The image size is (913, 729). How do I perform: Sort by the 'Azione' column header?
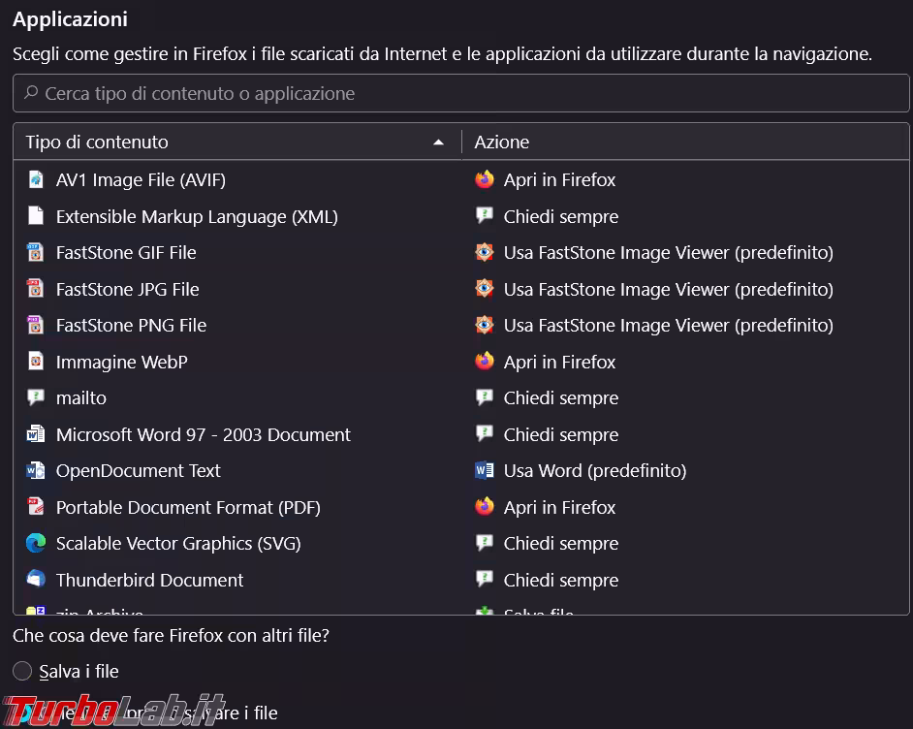click(502, 142)
